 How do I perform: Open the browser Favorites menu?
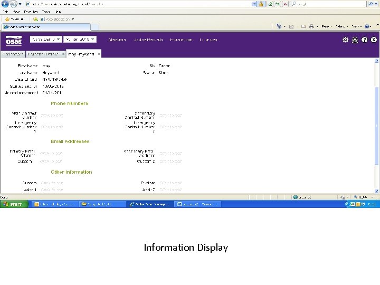click(31, 12)
